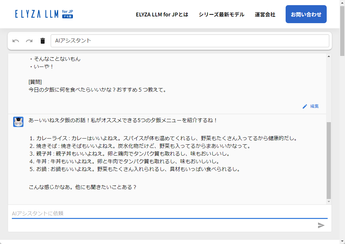Open the ELYZA LLM for JPとは menu item
The image size is (345, 244).
[162, 14]
